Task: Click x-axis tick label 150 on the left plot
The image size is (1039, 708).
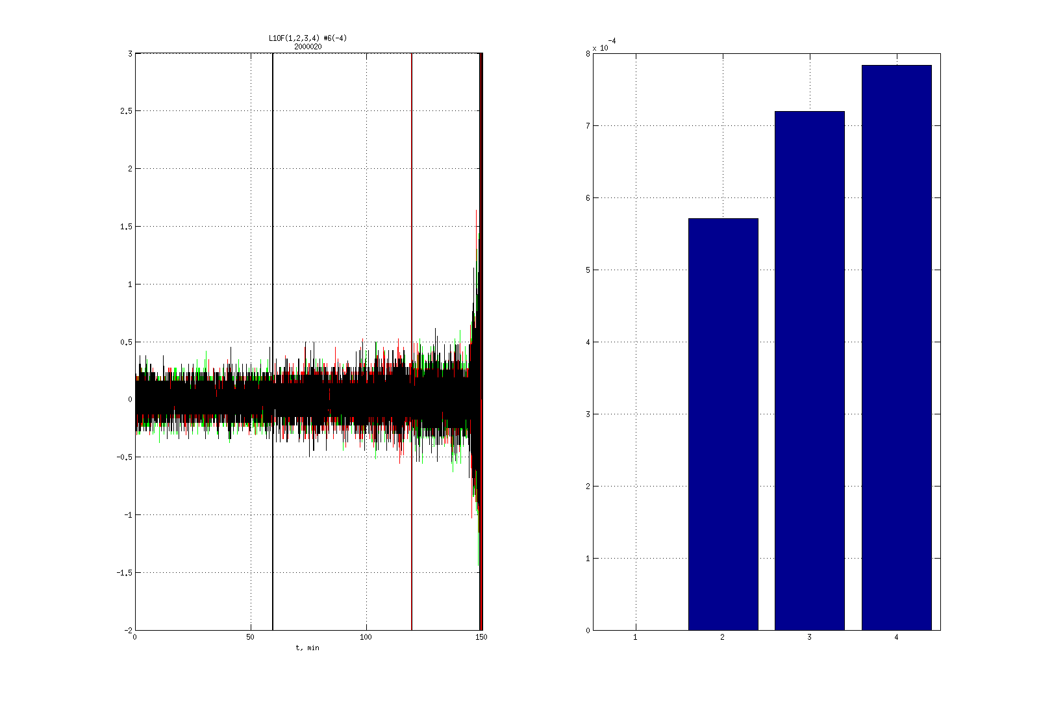Action: [481, 638]
